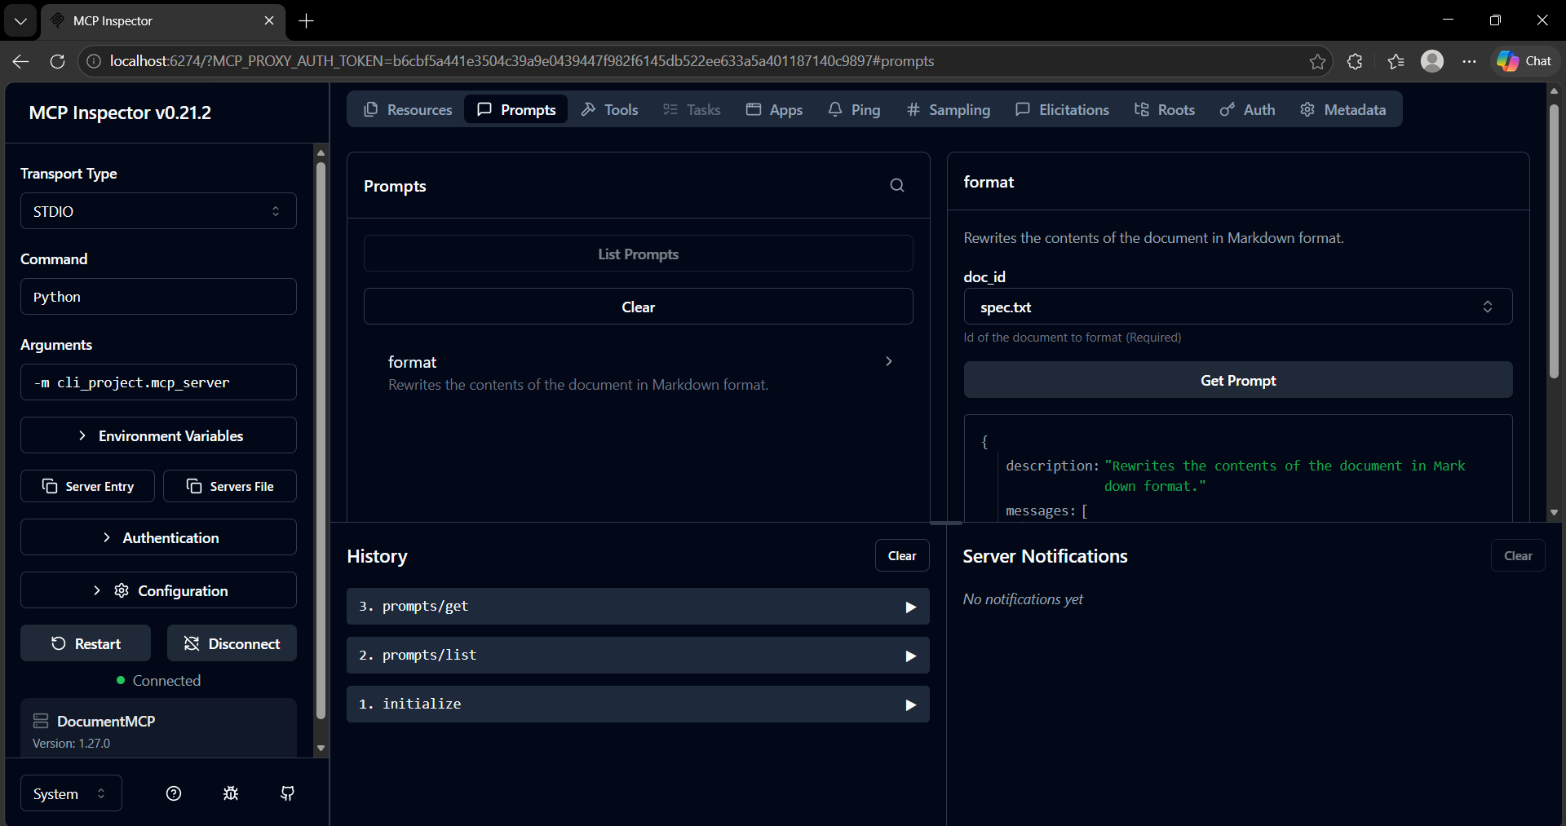Expand the Authentication section
Screen dimensions: 1566x826
[158, 537]
